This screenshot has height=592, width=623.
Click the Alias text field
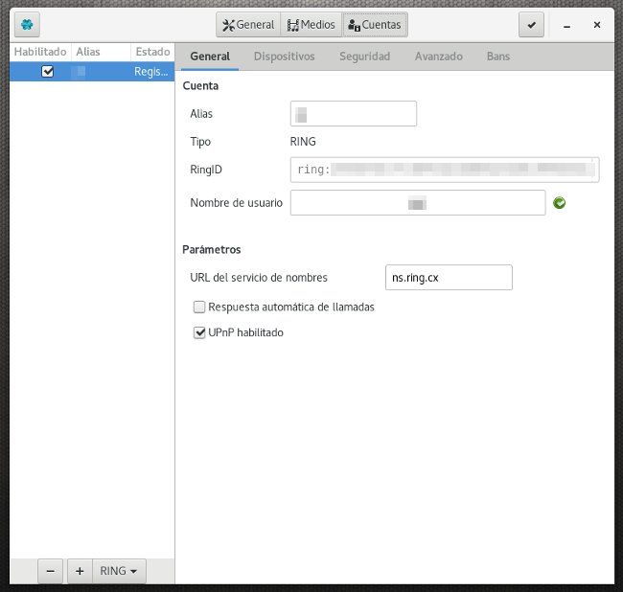(353, 114)
